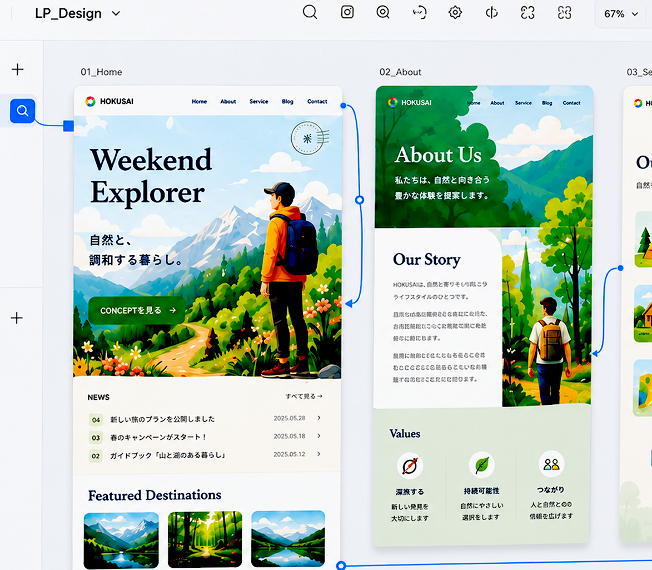Click the camera-style rounded square toolbar icon
The height and width of the screenshot is (570, 652).
[347, 12]
